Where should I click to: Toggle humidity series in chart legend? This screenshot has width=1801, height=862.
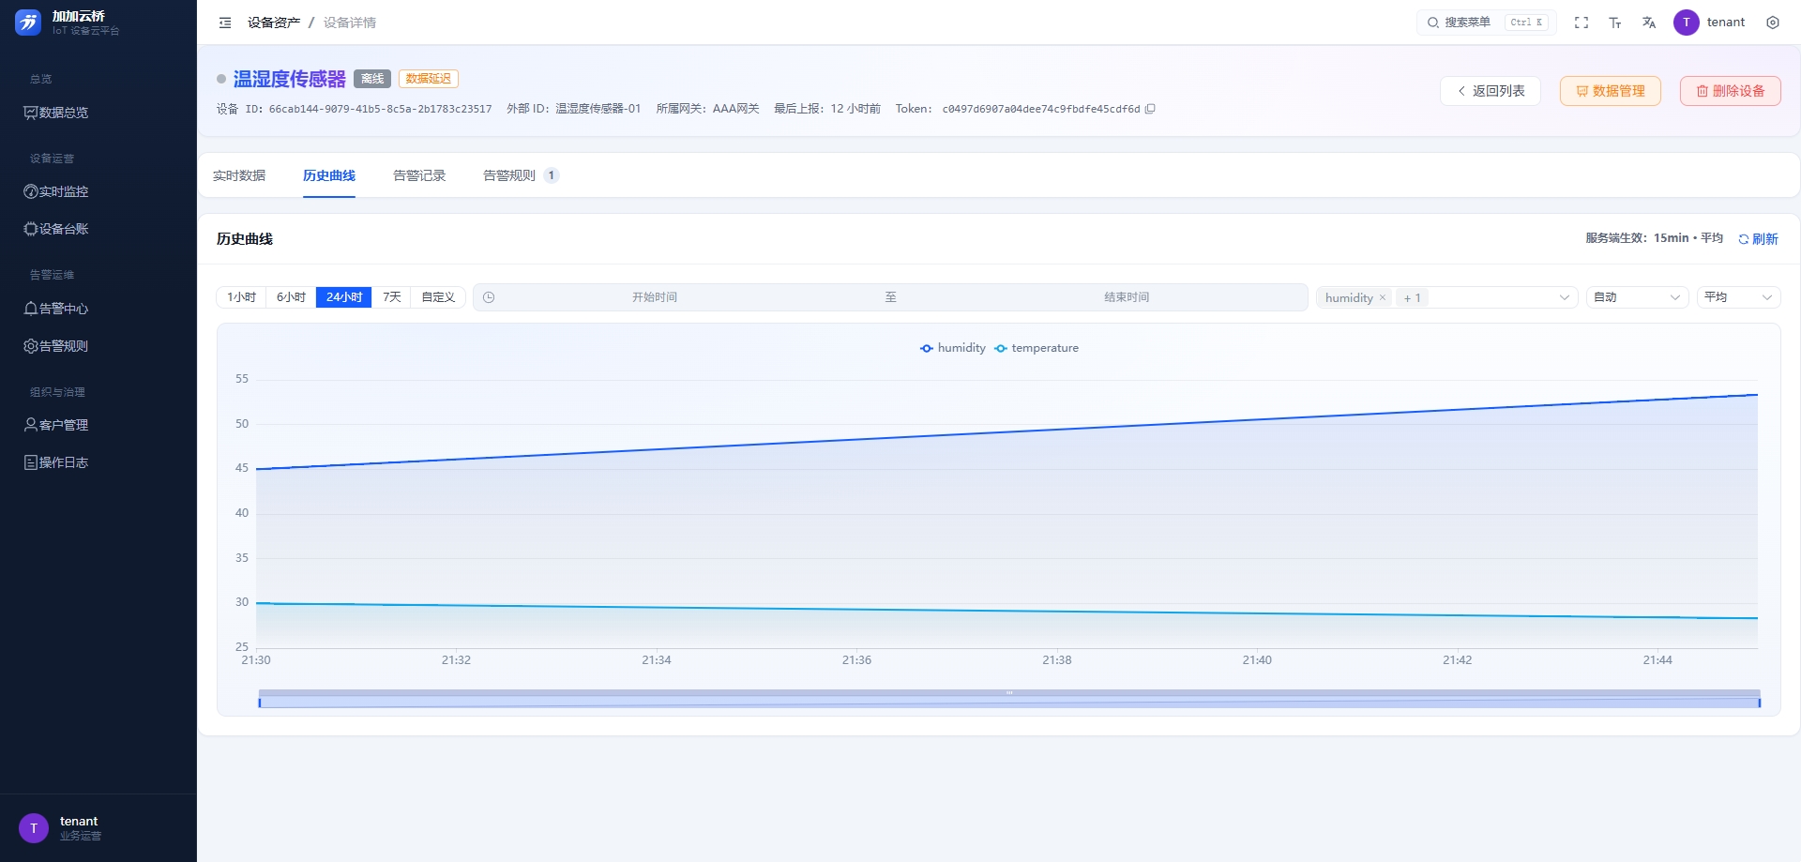[x=953, y=348]
